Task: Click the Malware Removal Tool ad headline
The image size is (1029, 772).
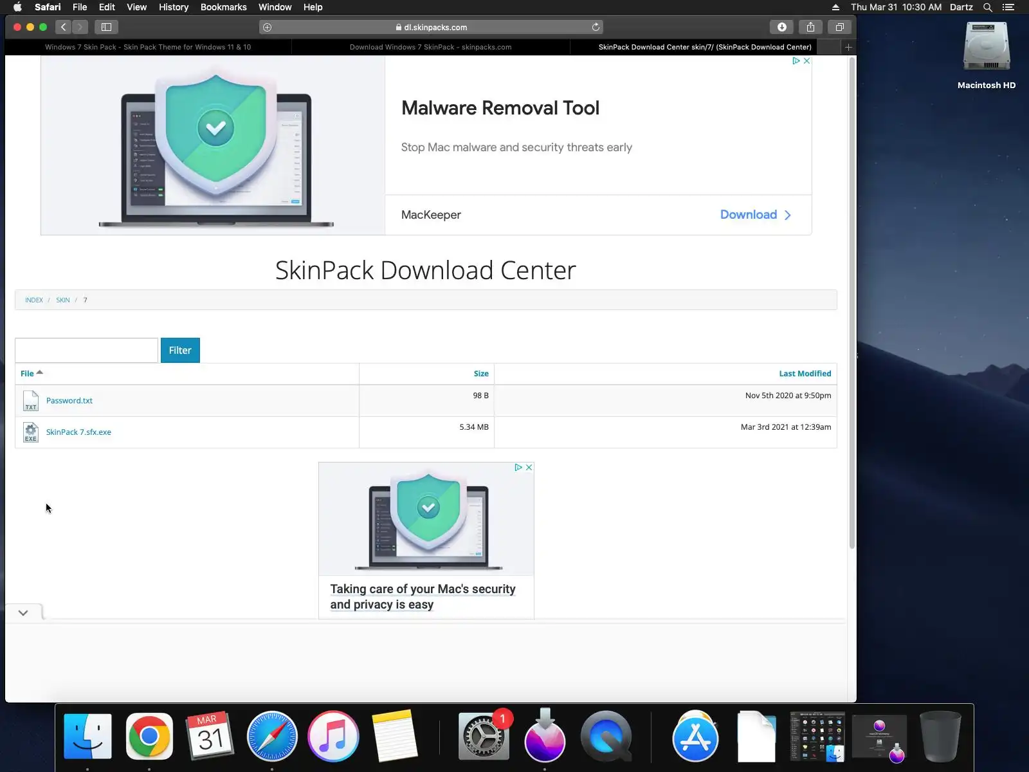Action: [x=500, y=108]
